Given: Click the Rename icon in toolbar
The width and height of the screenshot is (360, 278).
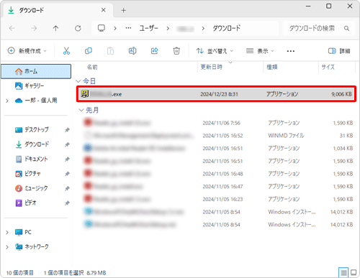Looking at the screenshot, I should pos(132,51).
